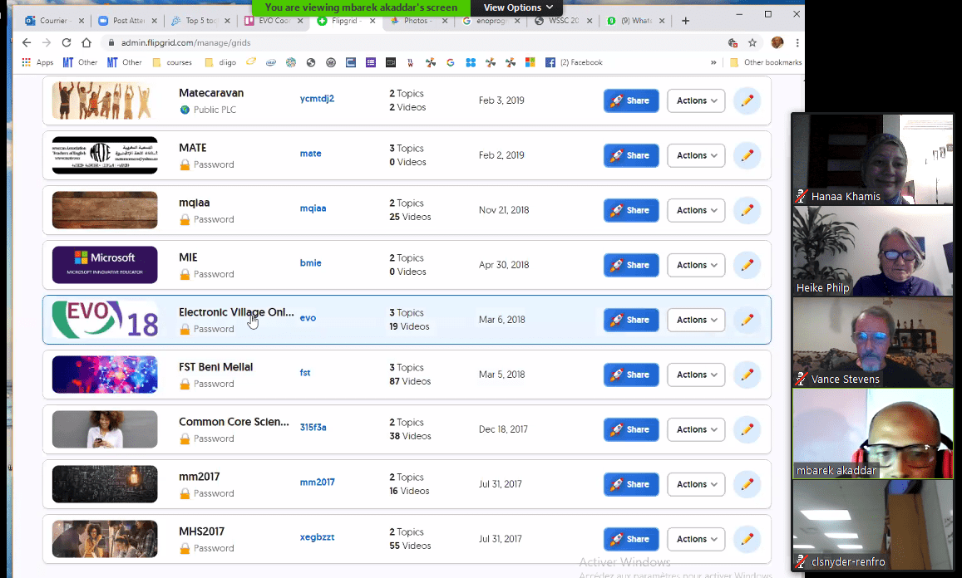The height and width of the screenshot is (578, 962).
Task: Click the pencil edit icon for Matecaravan
Action: point(747,100)
